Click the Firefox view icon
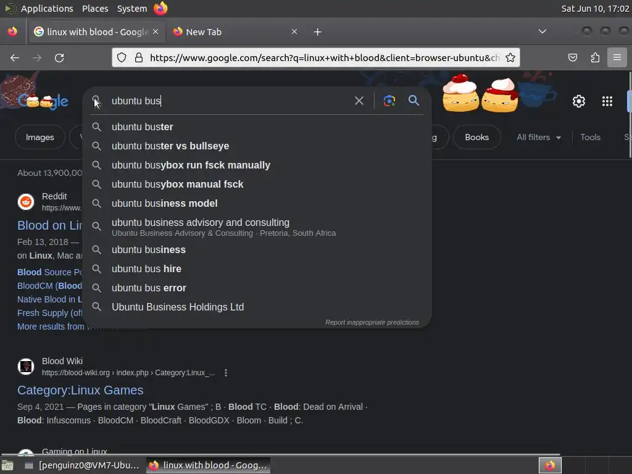632x474 pixels. 12,31
